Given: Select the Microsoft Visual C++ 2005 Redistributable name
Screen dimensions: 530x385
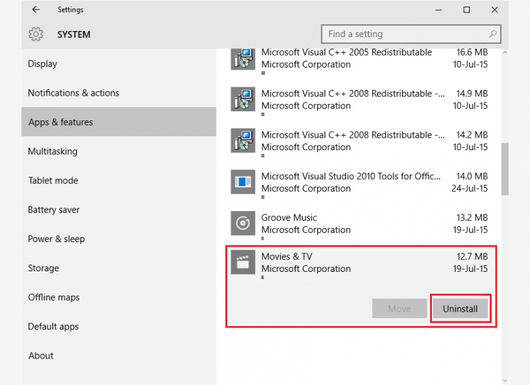Looking at the screenshot, I should [x=346, y=52].
